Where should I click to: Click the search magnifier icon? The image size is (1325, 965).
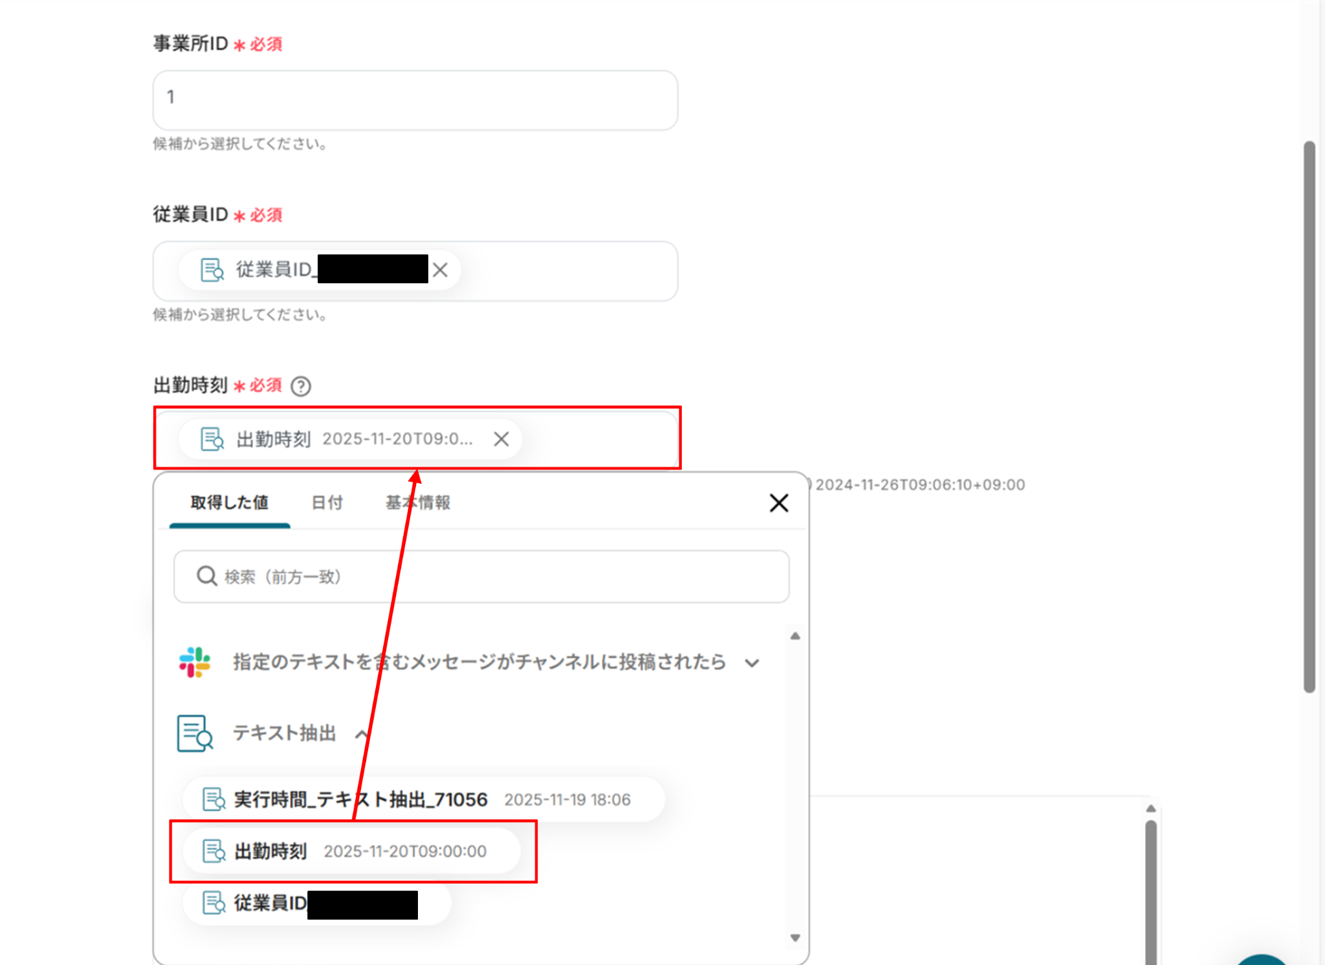206,576
